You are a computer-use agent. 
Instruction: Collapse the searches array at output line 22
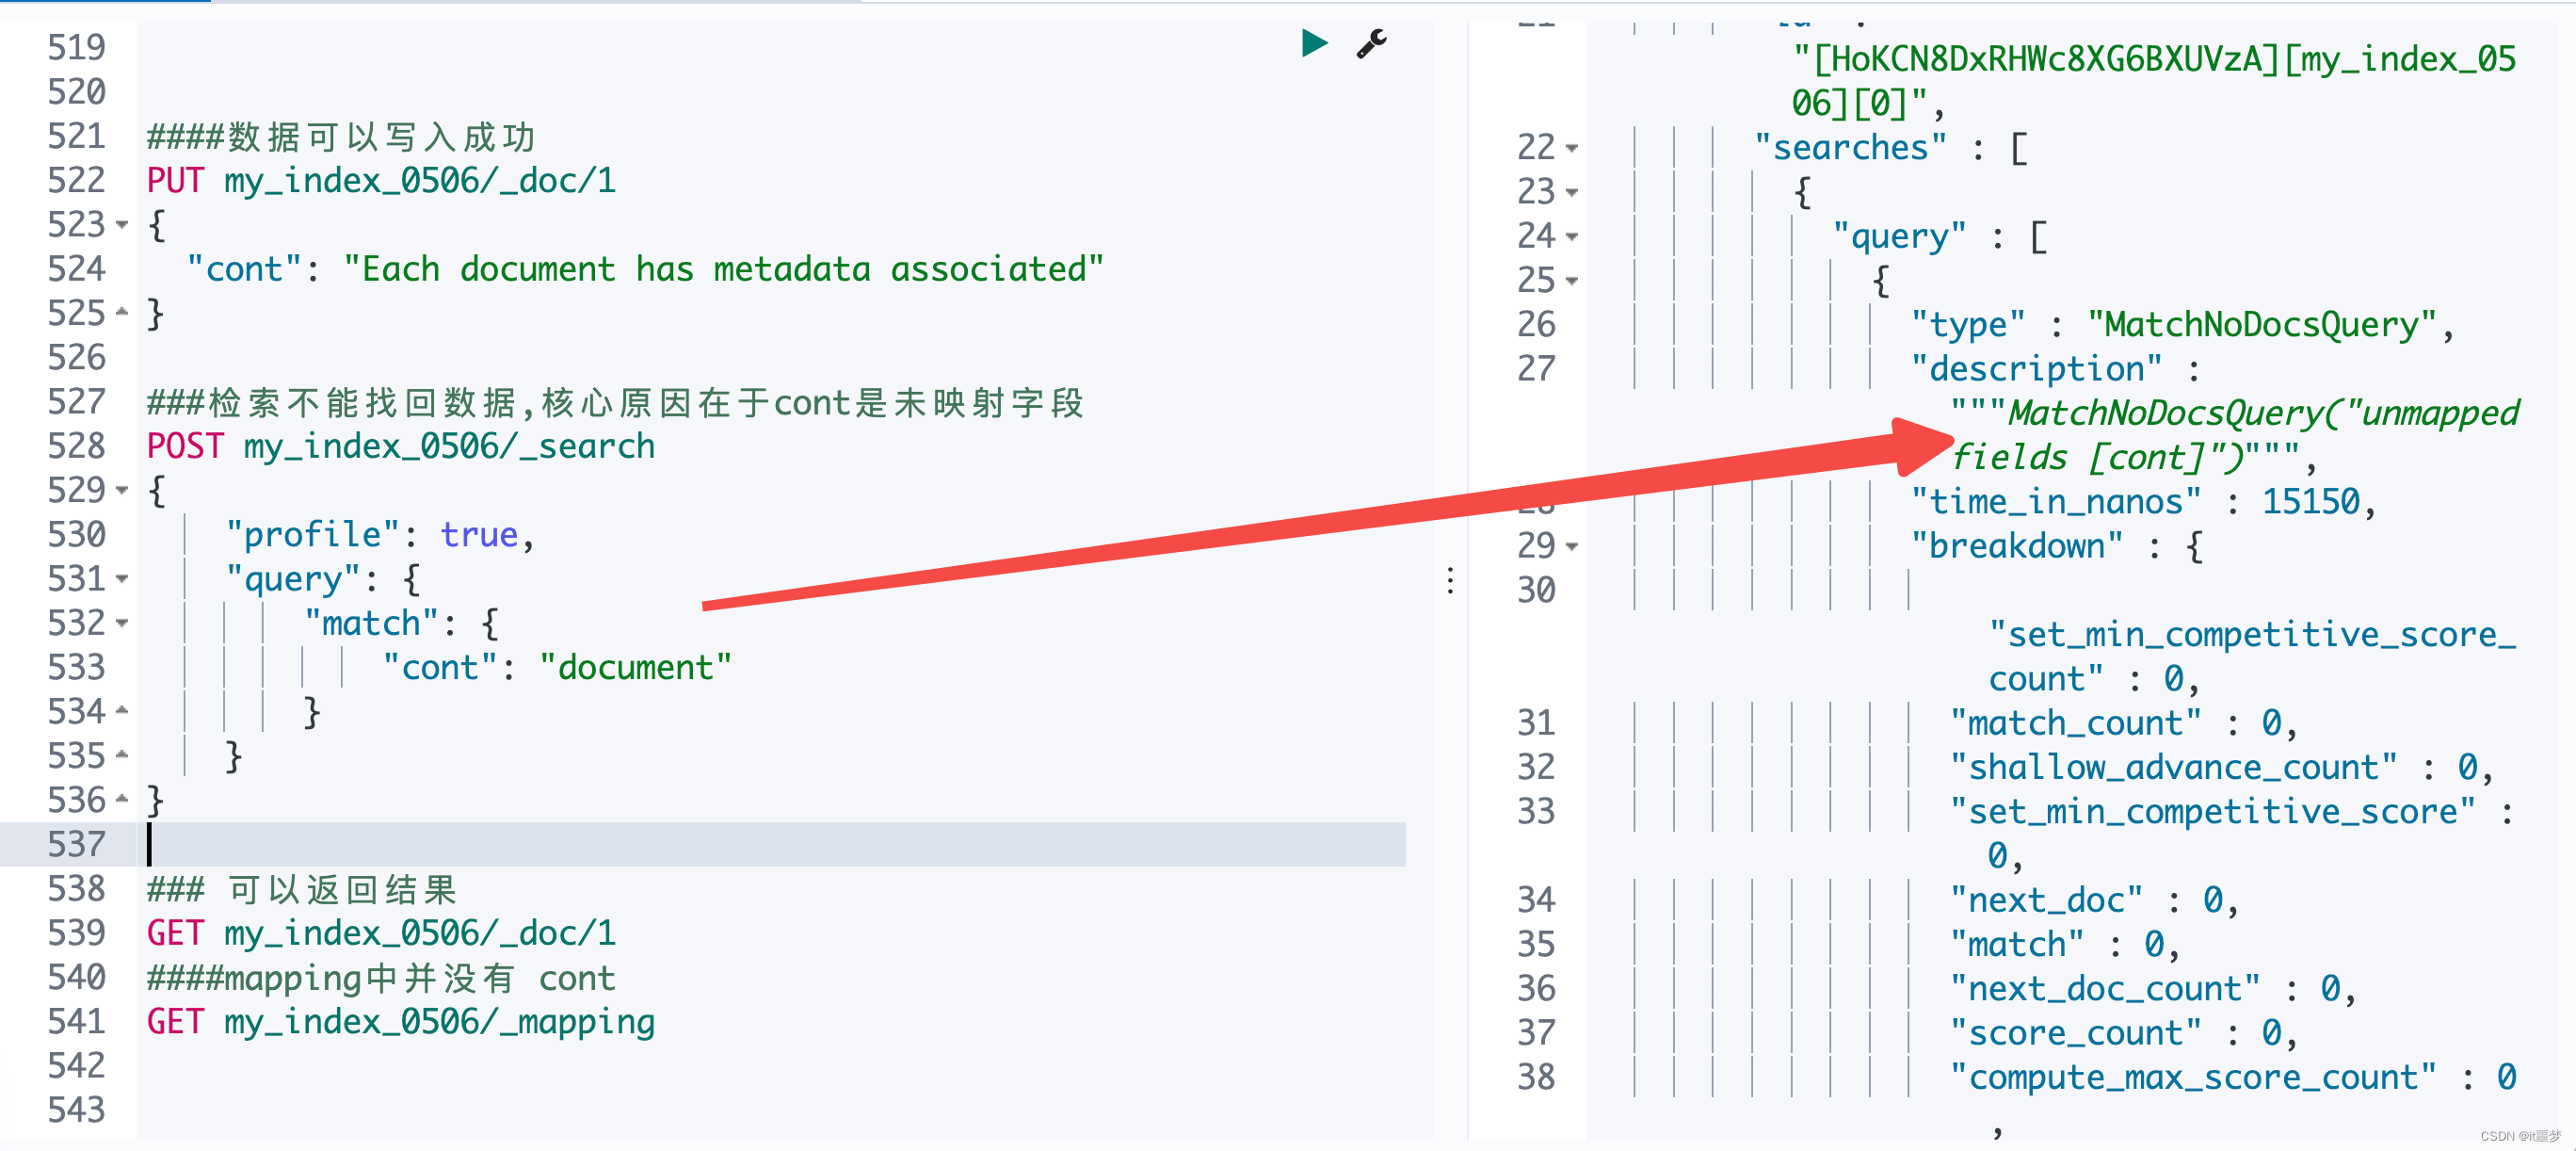(1572, 148)
